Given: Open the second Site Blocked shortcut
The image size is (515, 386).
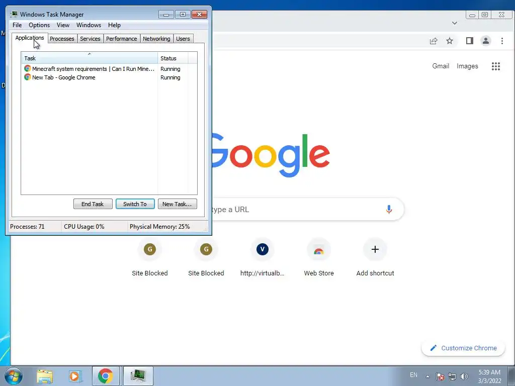Looking at the screenshot, I should tap(206, 258).
